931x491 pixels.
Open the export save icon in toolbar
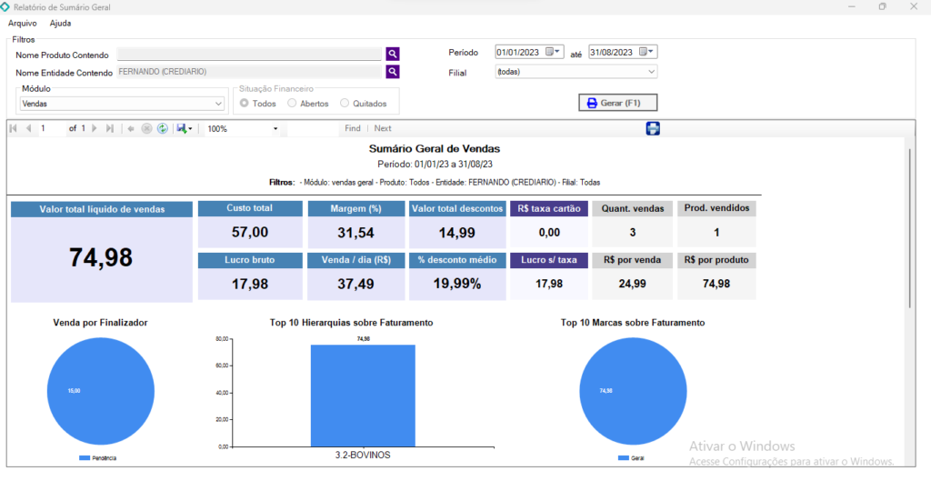(x=183, y=129)
